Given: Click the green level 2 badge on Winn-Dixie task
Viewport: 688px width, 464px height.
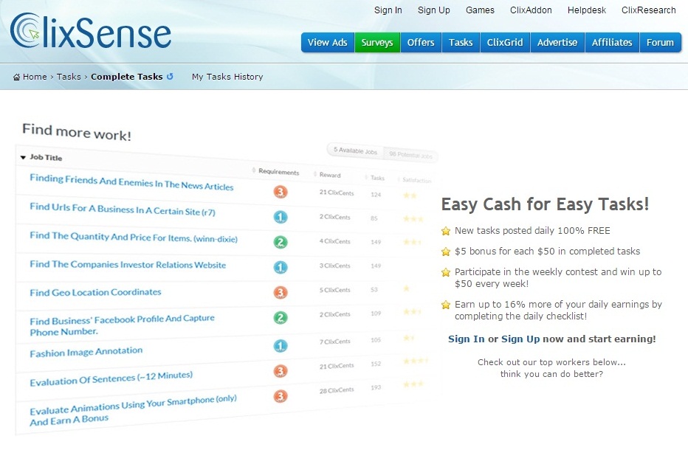Looking at the screenshot, I should tap(280, 241).
